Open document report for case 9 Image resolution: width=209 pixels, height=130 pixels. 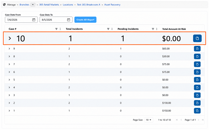point(197,49)
